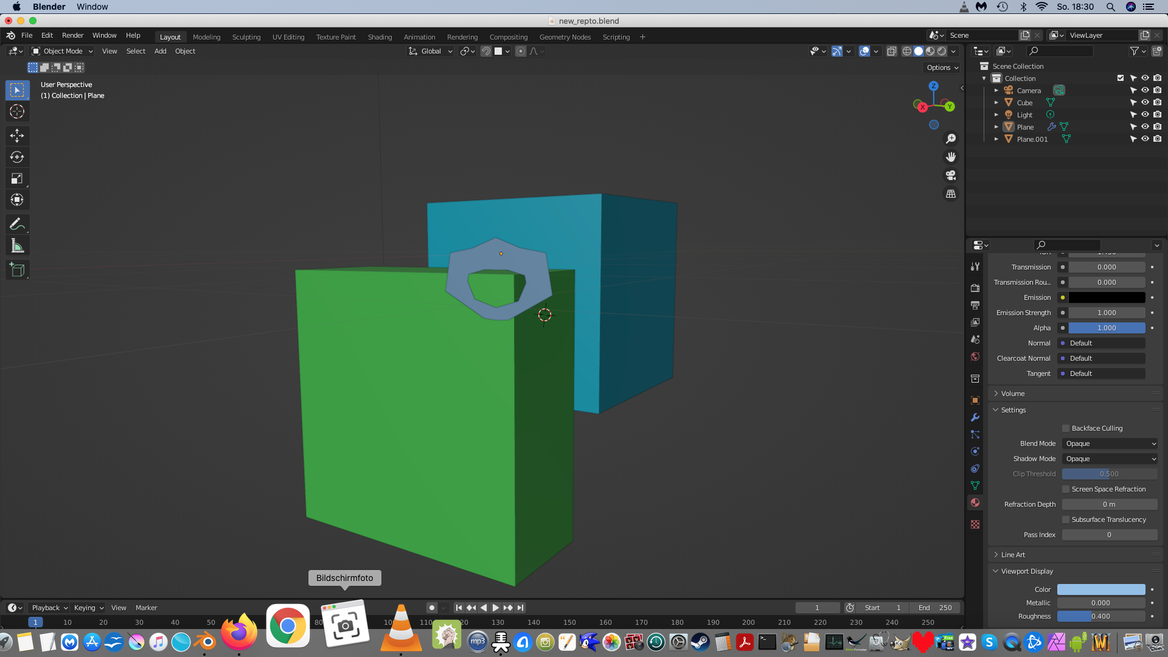Open the File menu

pyautogui.click(x=27, y=35)
